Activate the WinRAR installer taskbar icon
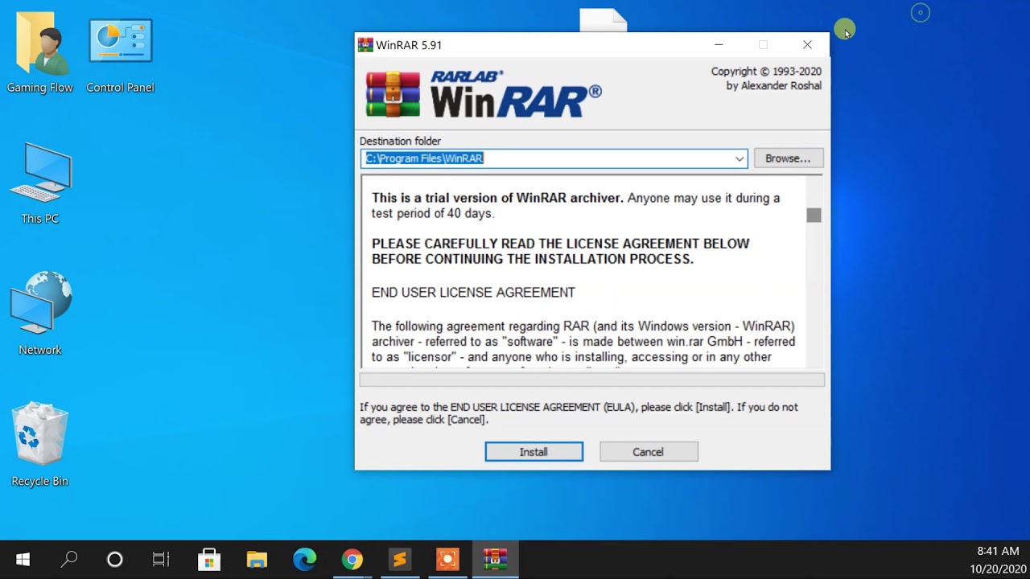This screenshot has width=1030, height=579. pos(495,560)
